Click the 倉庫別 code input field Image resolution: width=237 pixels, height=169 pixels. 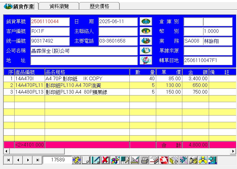point(193,22)
